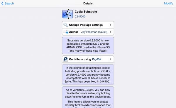Tap the blue back chevron icon
Screen dimensions: 176x108
click(x=2, y=4)
